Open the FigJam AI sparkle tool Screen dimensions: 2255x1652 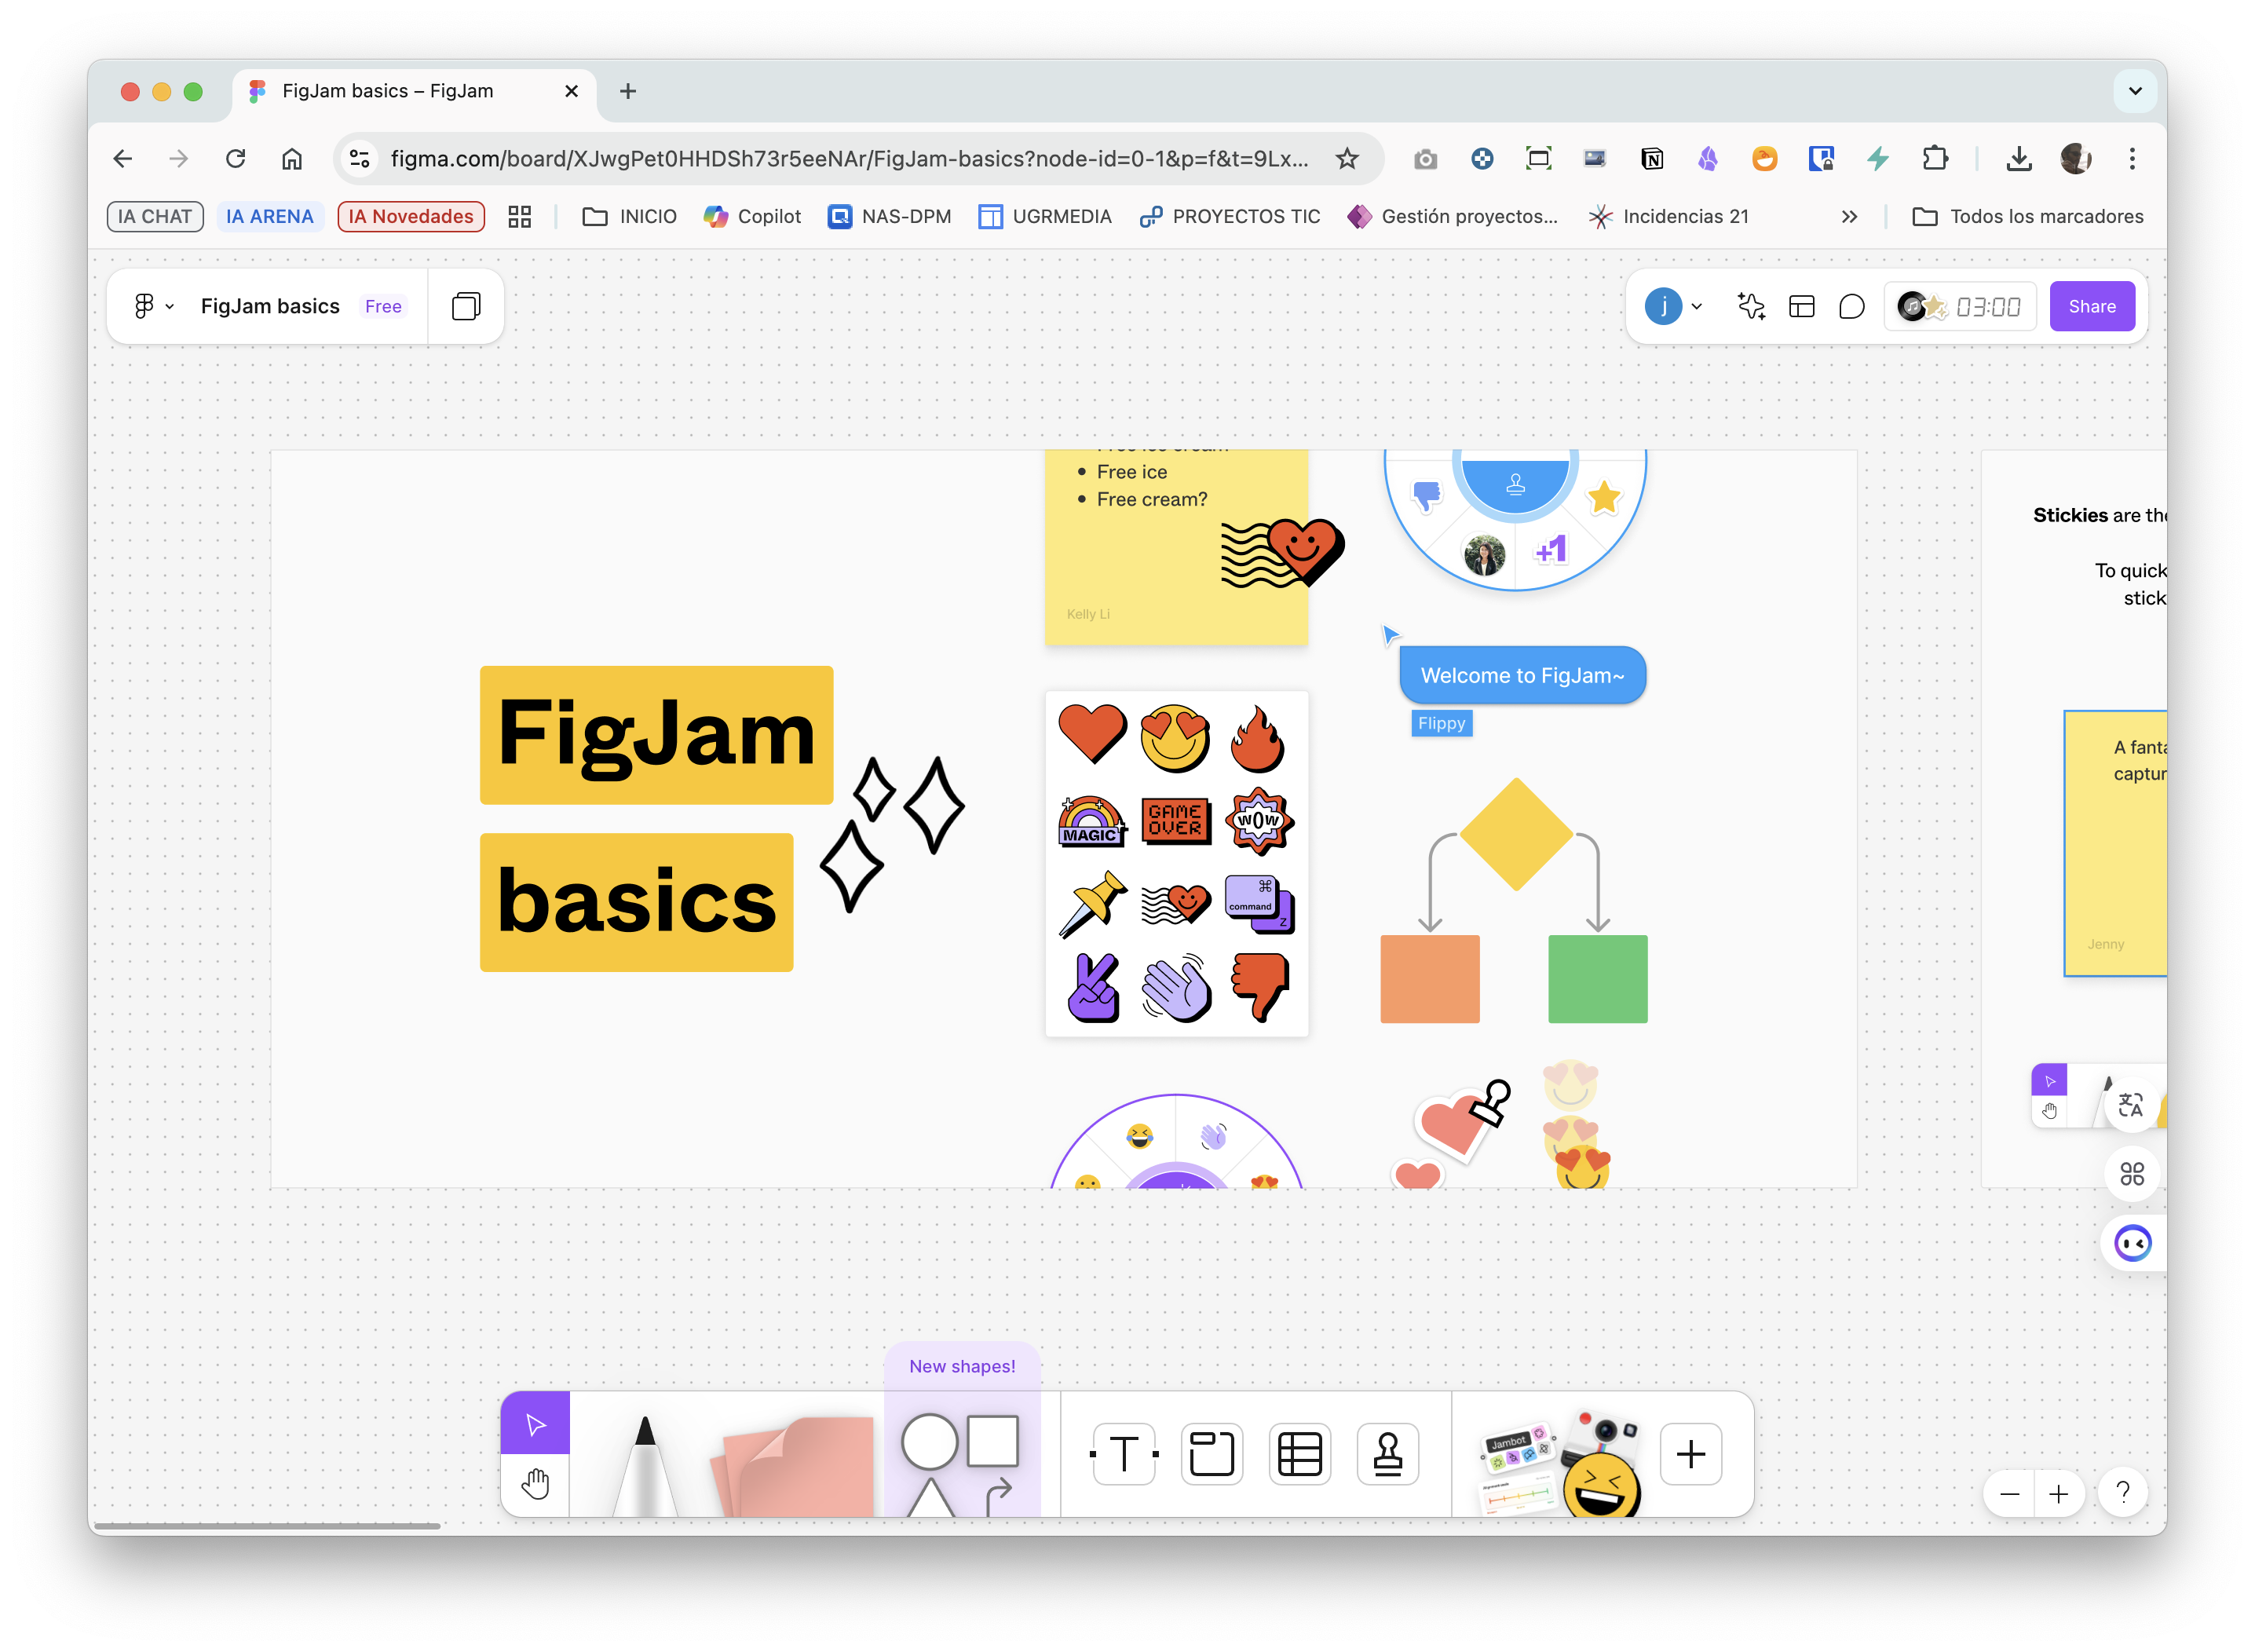[x=1751, y=306]
